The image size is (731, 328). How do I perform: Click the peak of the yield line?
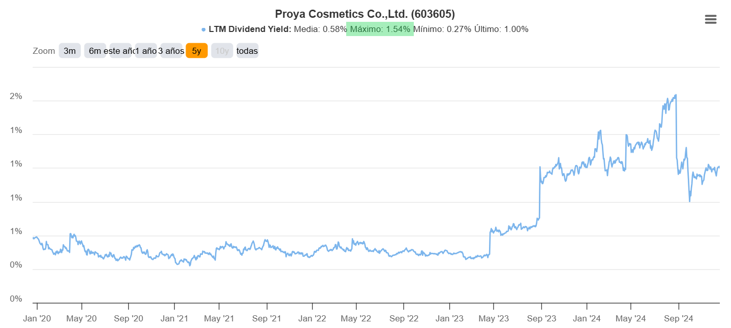click(x=676, y=94)
